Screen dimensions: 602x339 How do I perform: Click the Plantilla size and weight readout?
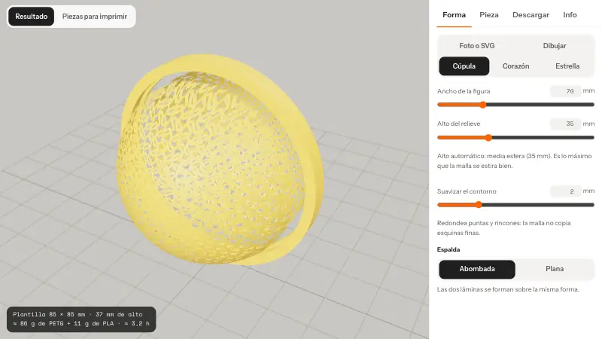pyautogui.click(x=81, y=319)
